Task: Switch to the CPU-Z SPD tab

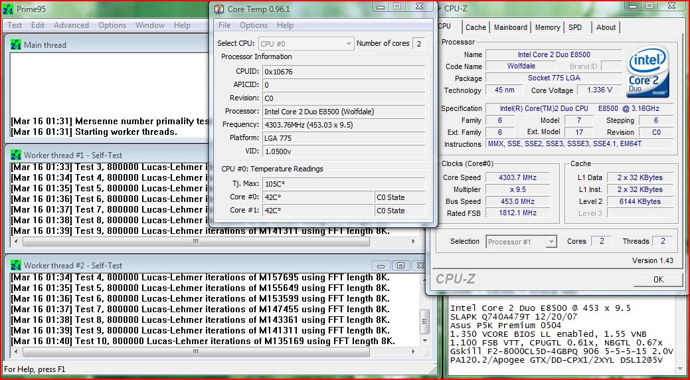Action: click(x=574, y=27)
